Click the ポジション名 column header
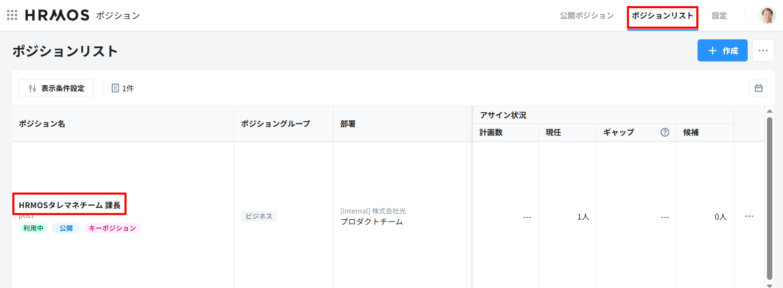Screen dimensions: 783x288 [42, 124]
